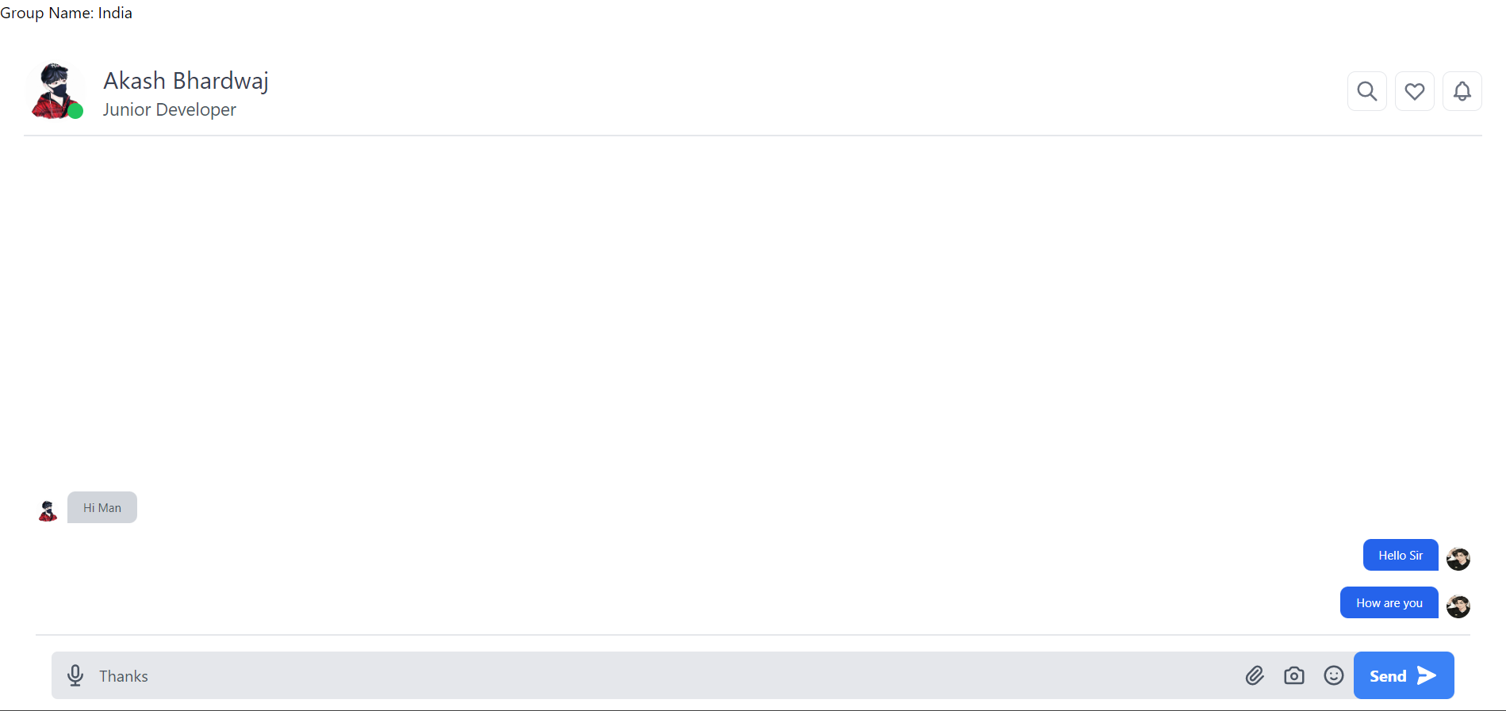This screenshot has height=711, width=1506.
Task: Open the emoji smiley picker
Action: point(1334,675)
